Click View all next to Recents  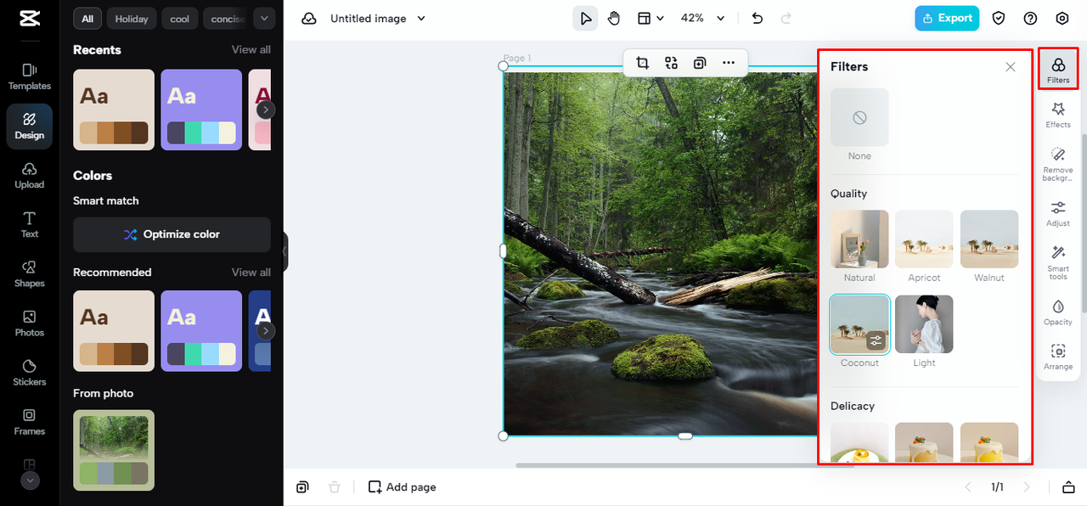pos(251,50)
